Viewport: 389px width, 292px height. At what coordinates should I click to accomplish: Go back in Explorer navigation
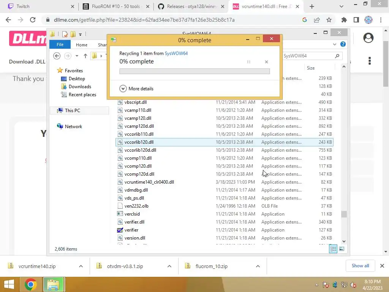[57, 56]
